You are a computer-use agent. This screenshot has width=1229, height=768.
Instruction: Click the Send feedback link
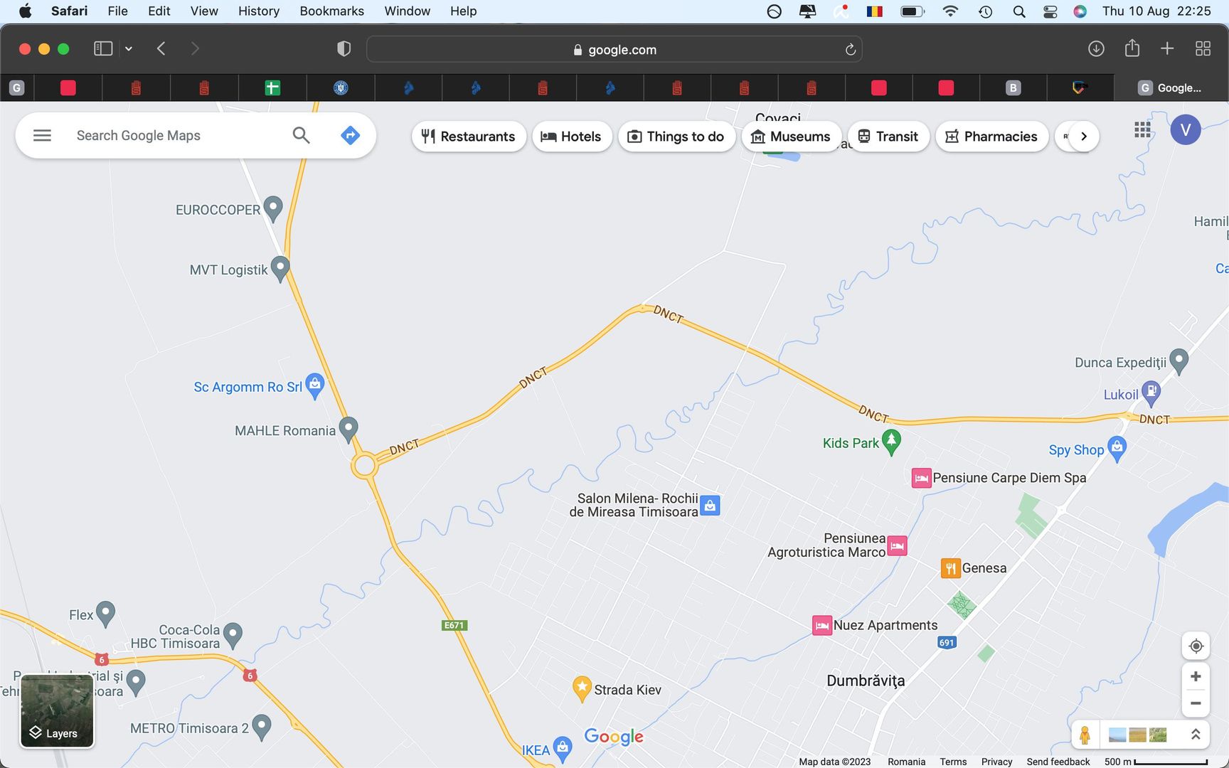click(1058, 762)
